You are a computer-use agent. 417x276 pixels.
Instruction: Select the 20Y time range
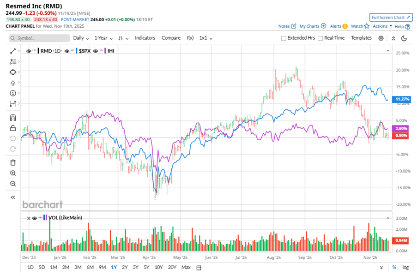[172, 267]
